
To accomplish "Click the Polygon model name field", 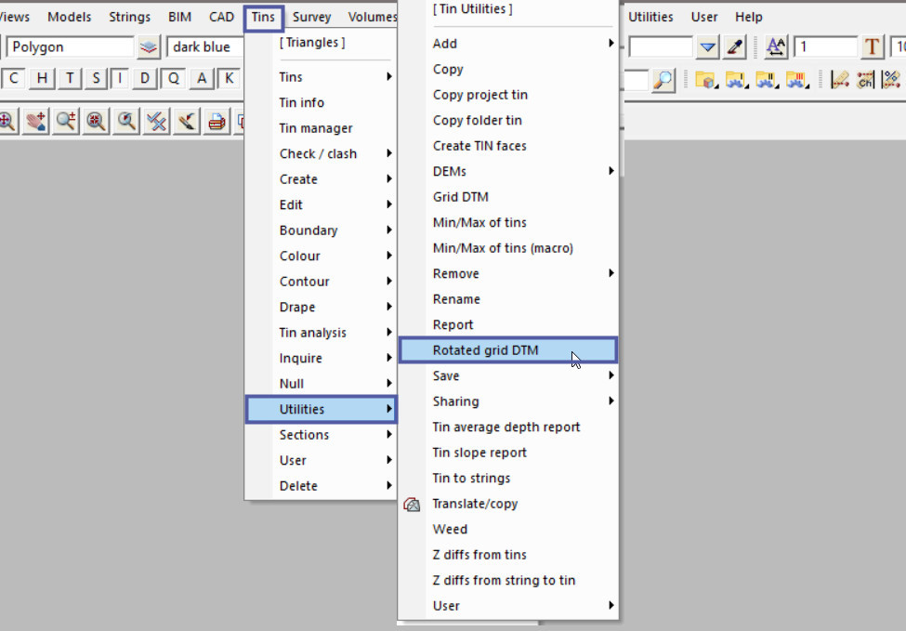I will click(x=71, y=47).
